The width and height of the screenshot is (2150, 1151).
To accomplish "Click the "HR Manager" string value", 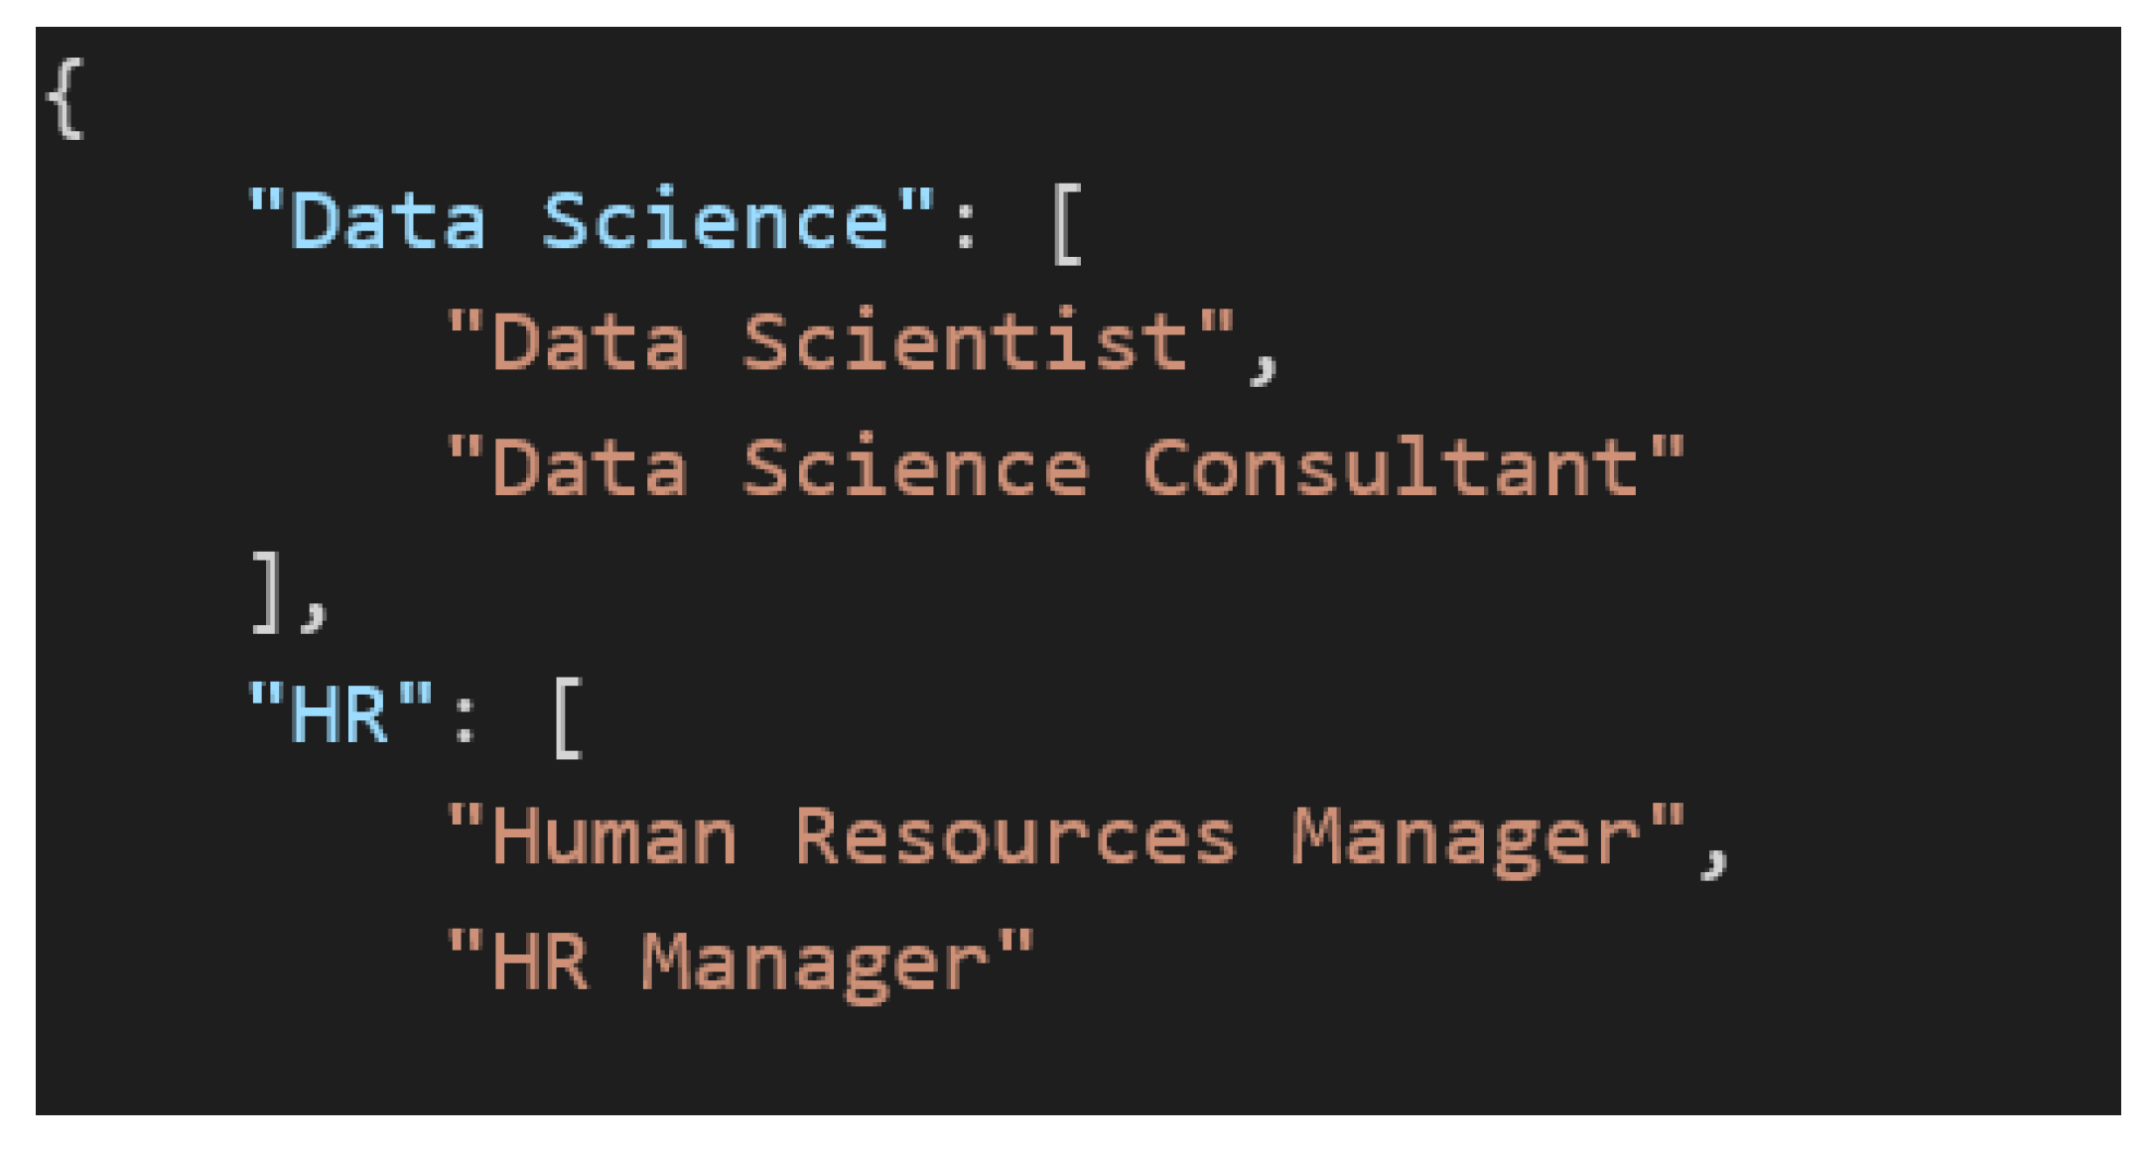I will 740,962.
